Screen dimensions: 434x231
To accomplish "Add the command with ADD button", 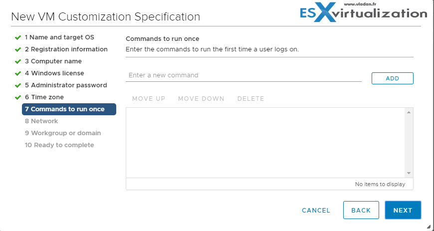I will (x=392, y=78).
